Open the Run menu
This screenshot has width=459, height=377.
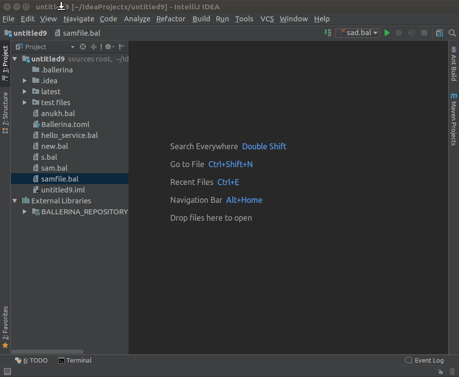(222, 19)
